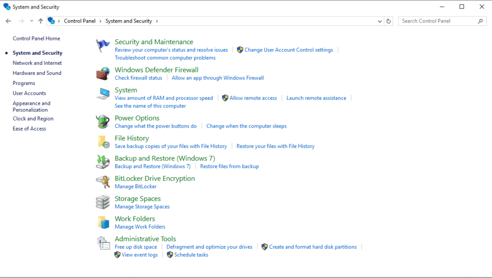Click Restore files from backup

click(x=229, y=167)
